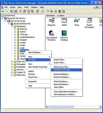Viewport: 103px width, 113px height.
Task: Choose View Replication Conflicts entry
Action: (66, 94)
